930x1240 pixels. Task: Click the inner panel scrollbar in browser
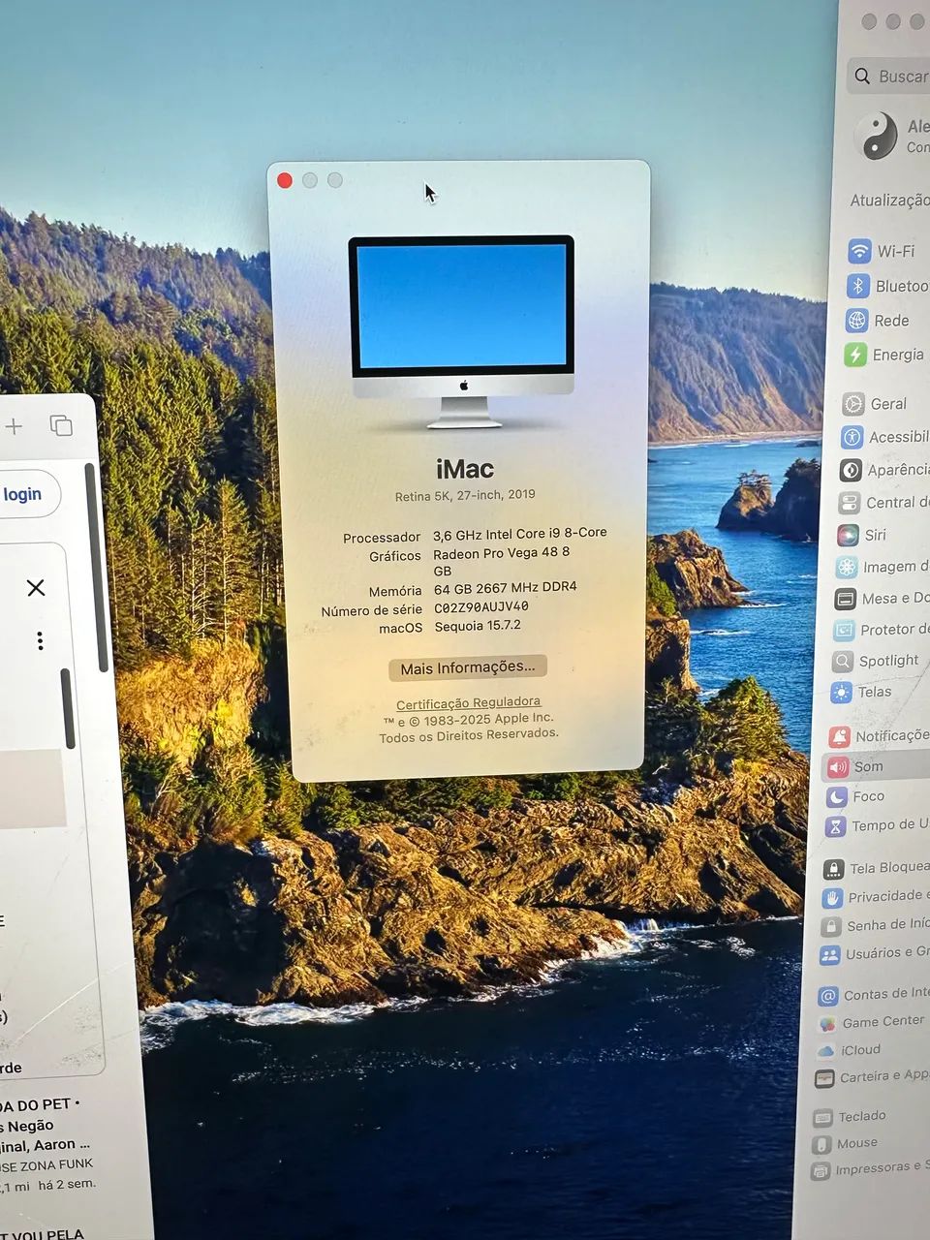[68, 708]
